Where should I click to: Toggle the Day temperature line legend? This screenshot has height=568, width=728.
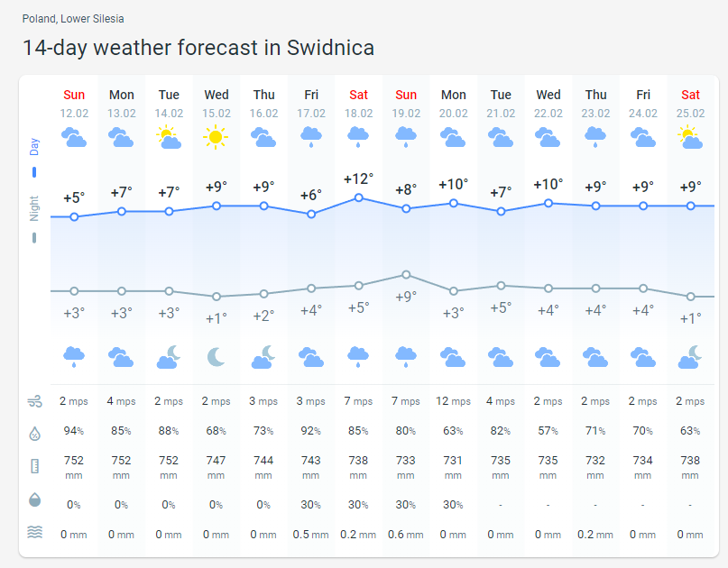point(34,158)
